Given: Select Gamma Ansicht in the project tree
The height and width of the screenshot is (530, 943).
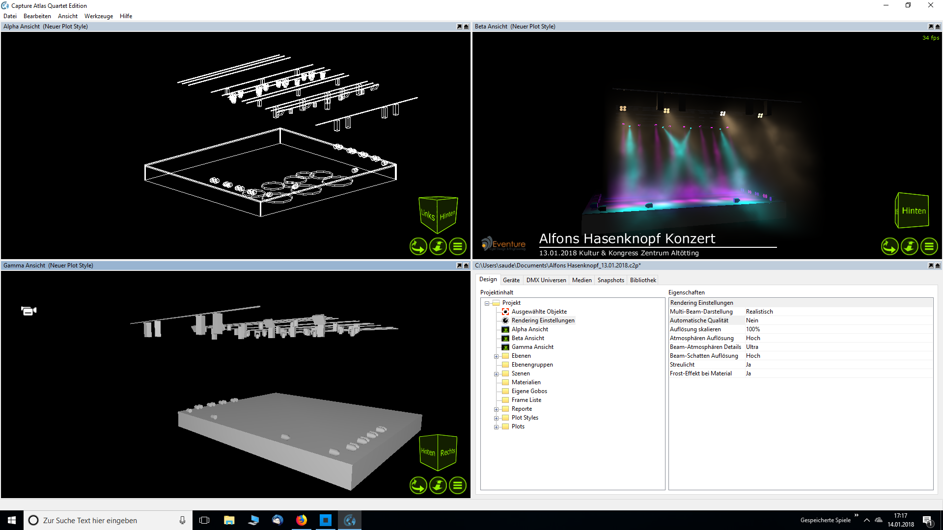Looking at the screenshot, I should coord(532,347).
